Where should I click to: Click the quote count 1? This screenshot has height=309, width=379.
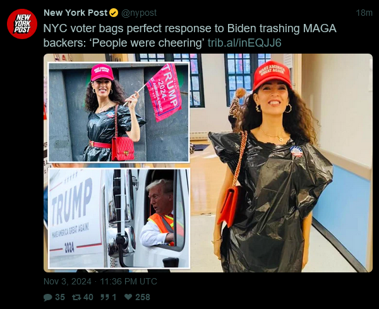click(114, 297)
